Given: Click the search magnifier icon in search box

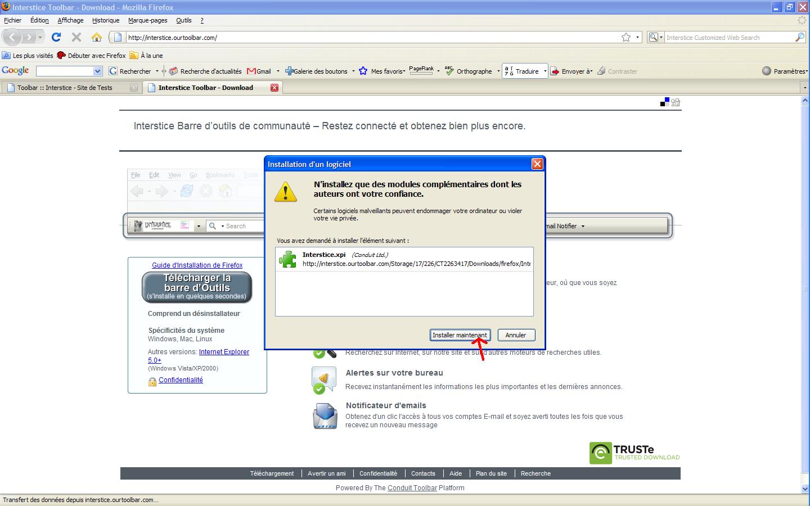Looking at the screenshot, I should point(800,37).
